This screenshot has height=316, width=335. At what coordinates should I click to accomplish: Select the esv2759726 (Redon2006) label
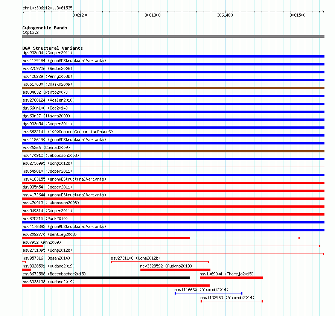click(47, 68)
